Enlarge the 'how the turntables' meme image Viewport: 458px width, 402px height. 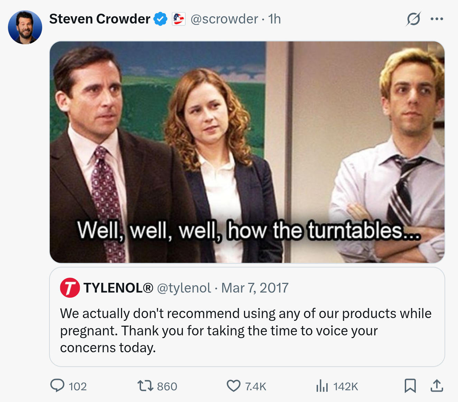tap(247, 152)
